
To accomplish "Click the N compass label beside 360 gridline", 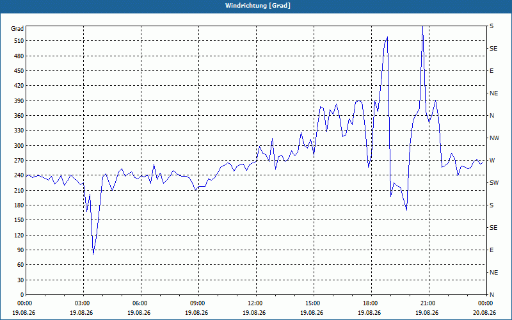I will [x=492, y=116].
